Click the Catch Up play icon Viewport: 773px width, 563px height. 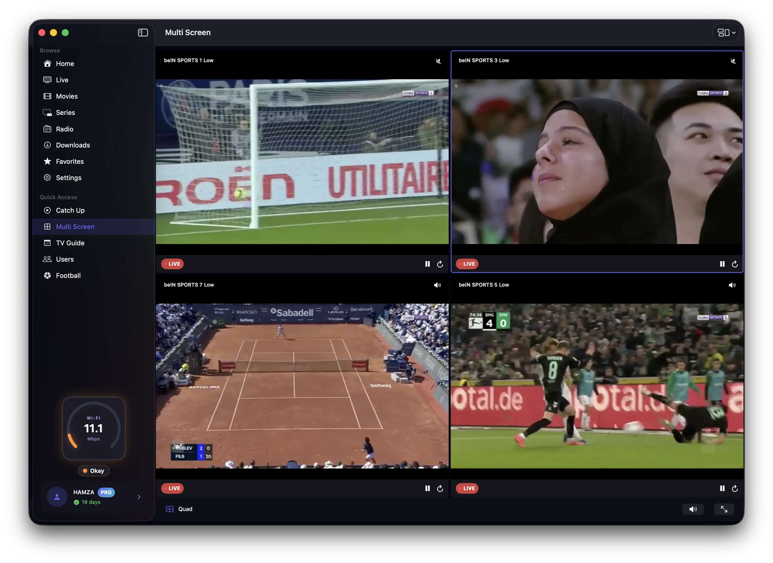click(x=47, y=210)
